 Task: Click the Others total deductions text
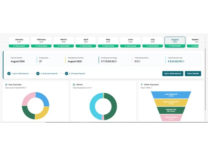coord(82,88)
